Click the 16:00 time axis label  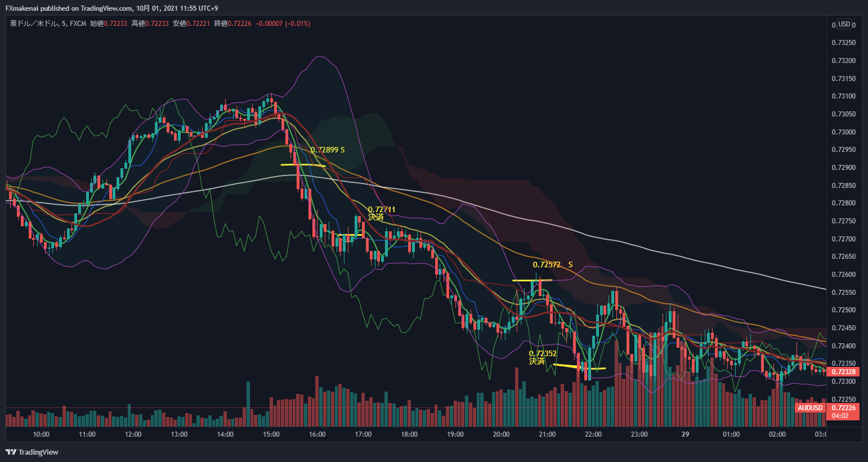click(x=317, y=434)
